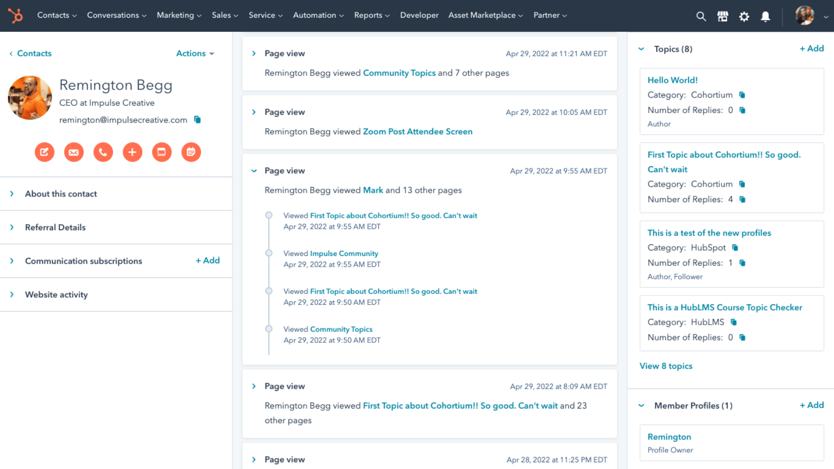
Task: Check notifications via the bell icon
Action: [765, 16]
